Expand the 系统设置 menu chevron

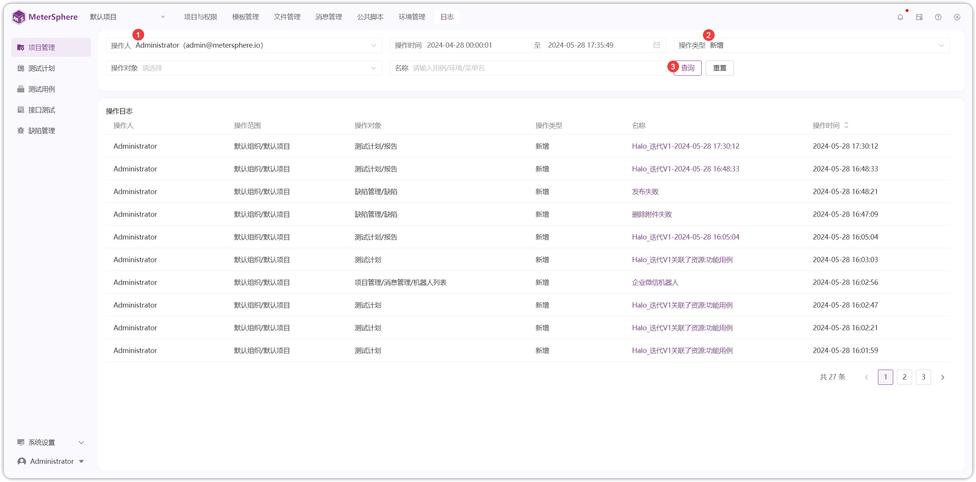point(81,442)
